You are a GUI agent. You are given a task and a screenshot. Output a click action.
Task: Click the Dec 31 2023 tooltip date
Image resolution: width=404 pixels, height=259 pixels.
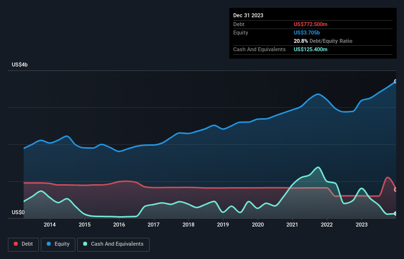[248, 15]
